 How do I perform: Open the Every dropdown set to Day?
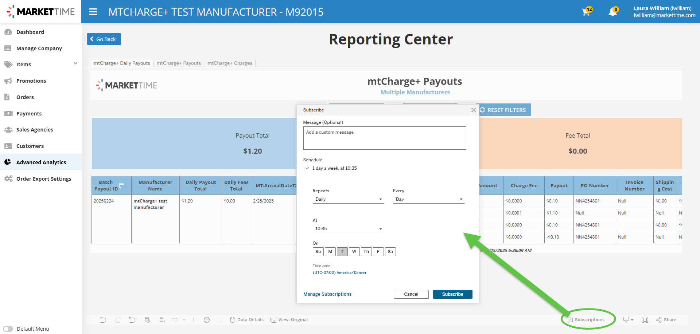pyautogui.click(x=428, y=199)
